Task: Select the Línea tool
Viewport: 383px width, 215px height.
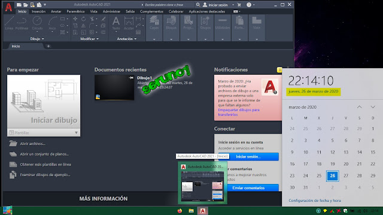Action: (x=9, y=23)
